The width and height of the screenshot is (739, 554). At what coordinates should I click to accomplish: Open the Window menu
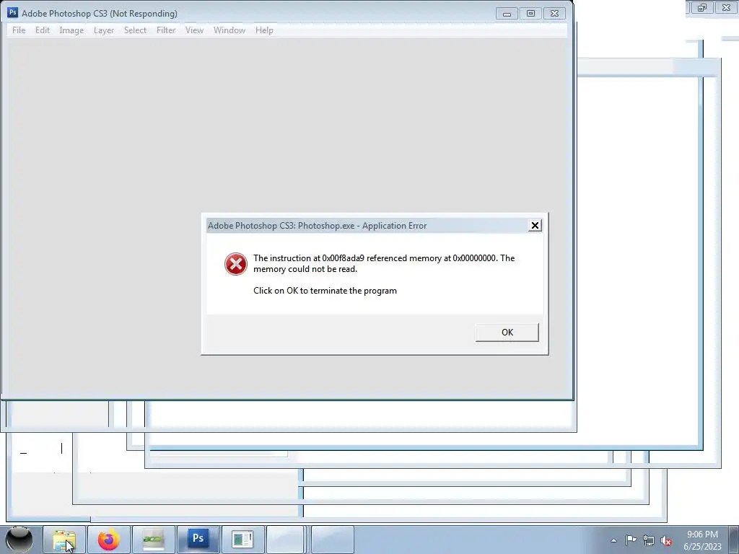229,30
